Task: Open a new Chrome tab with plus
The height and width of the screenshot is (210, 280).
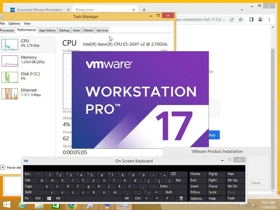Action: 144,10
